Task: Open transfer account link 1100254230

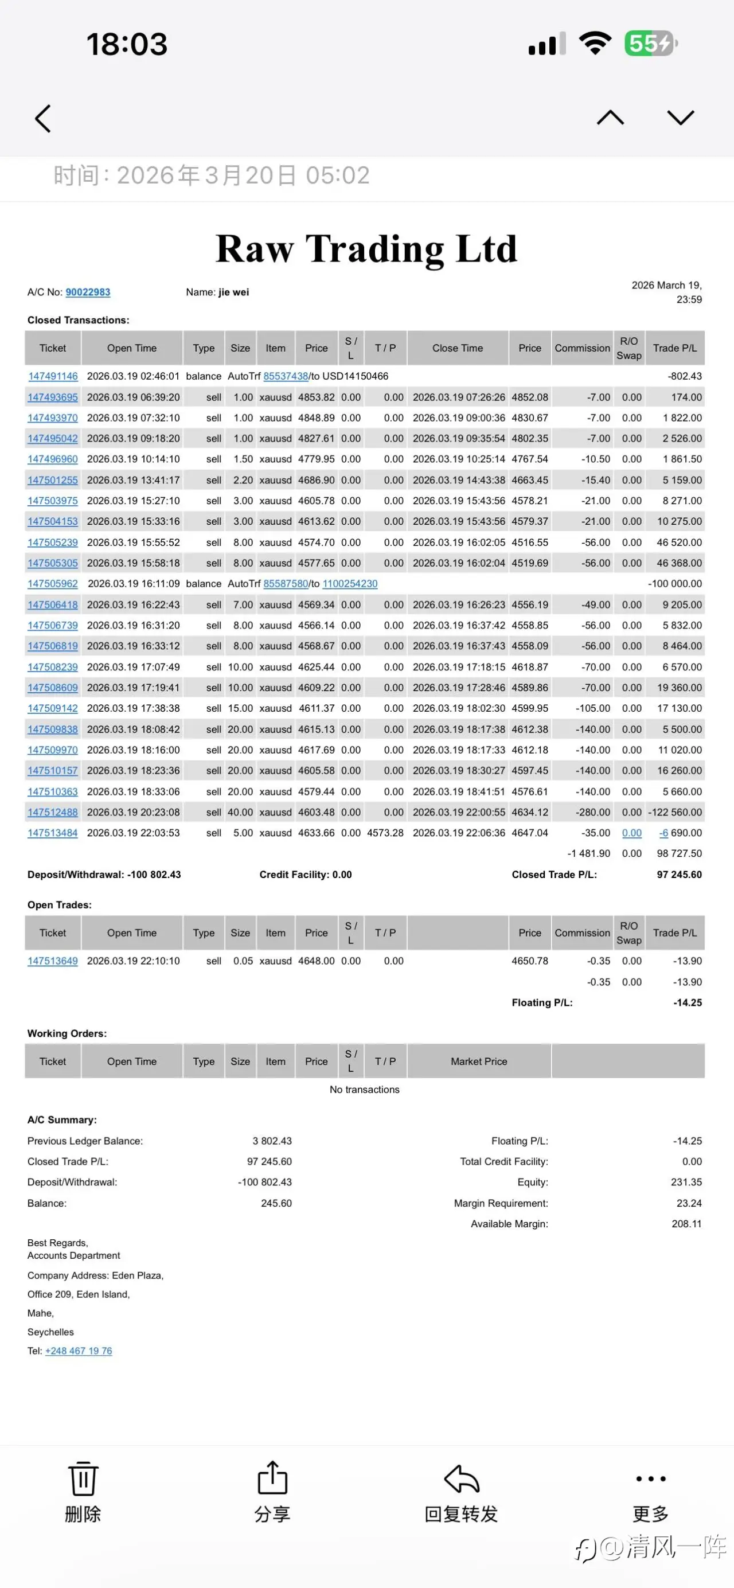Action: coord(350,584)
